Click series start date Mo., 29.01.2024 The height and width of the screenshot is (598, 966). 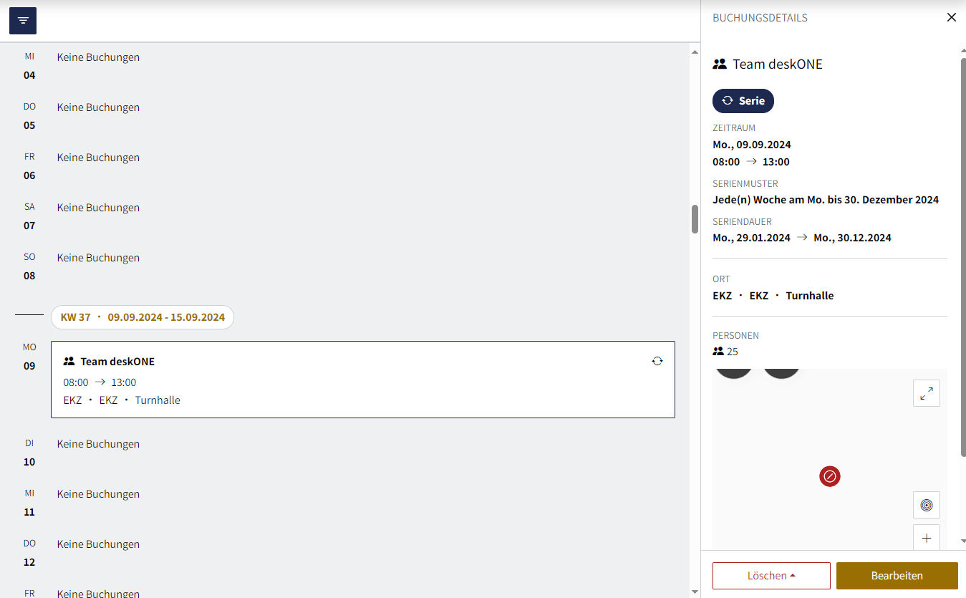click(x=751, y=238)
